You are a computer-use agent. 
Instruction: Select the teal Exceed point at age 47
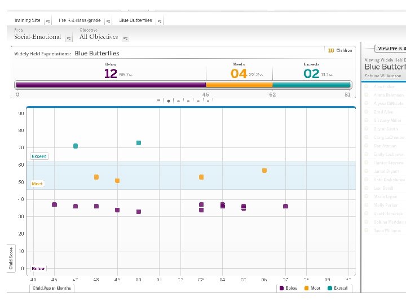click(76, 146)
